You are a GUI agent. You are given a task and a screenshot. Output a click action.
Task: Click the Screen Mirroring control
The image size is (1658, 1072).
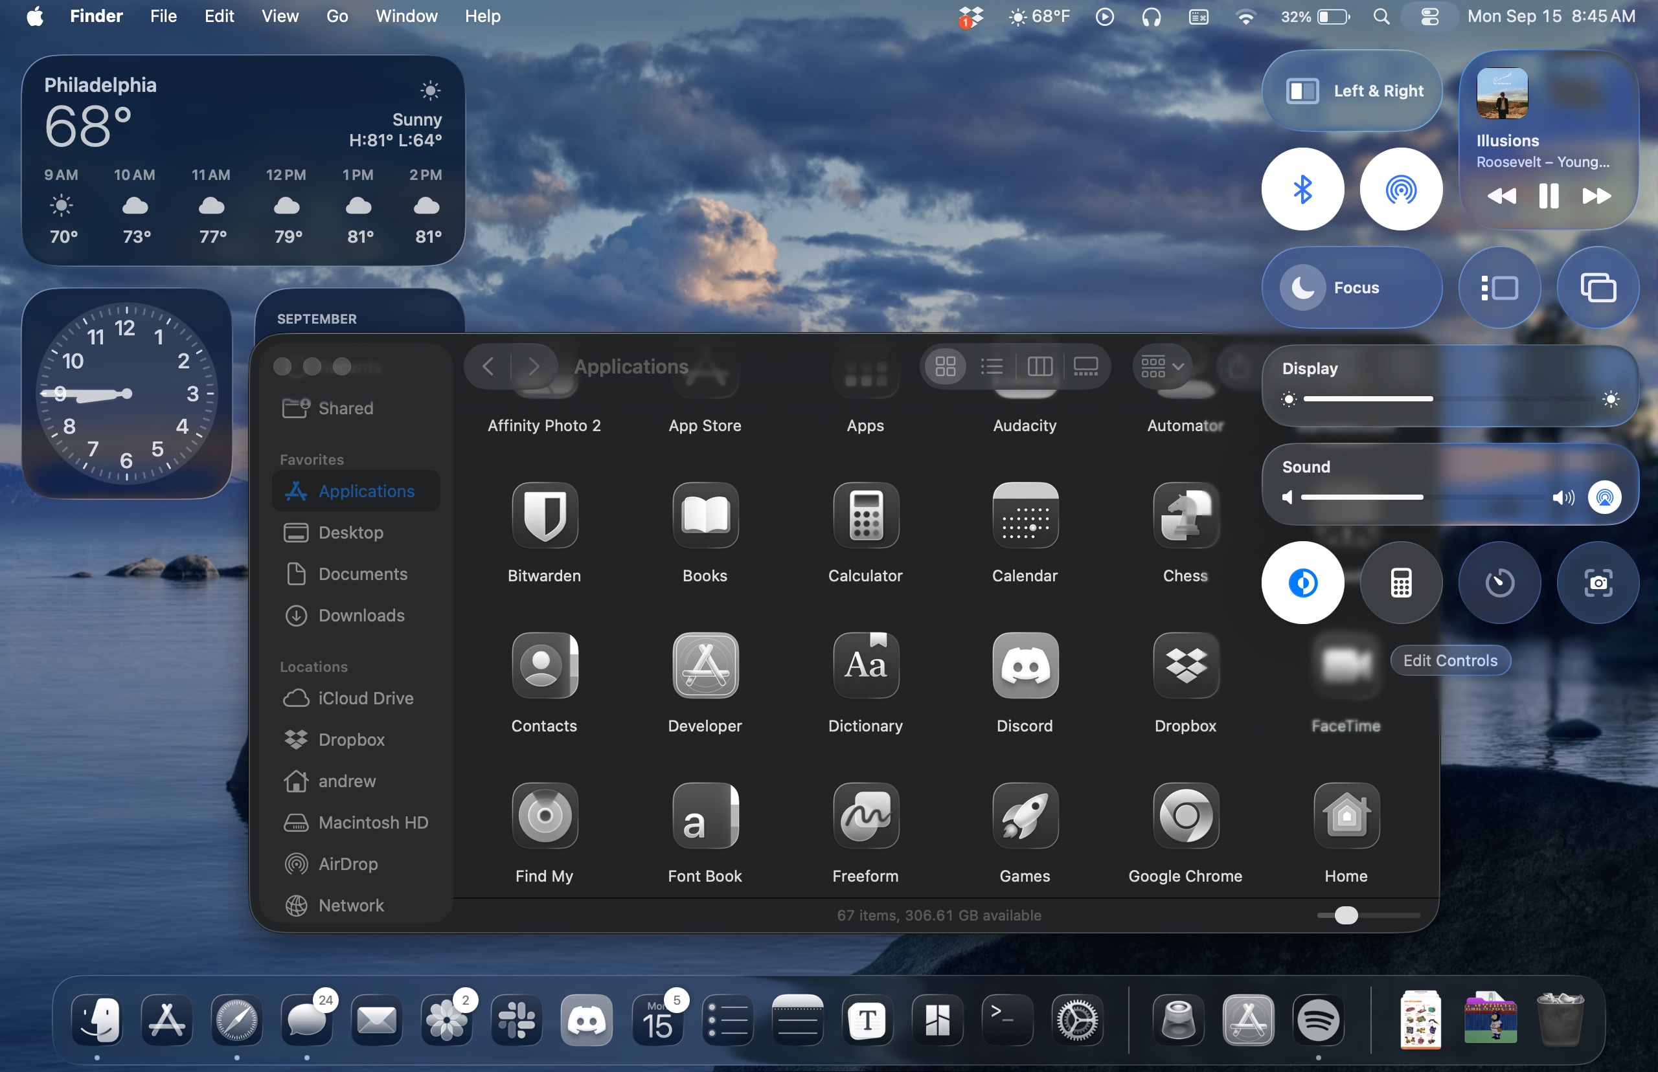tap(1597, 287)
